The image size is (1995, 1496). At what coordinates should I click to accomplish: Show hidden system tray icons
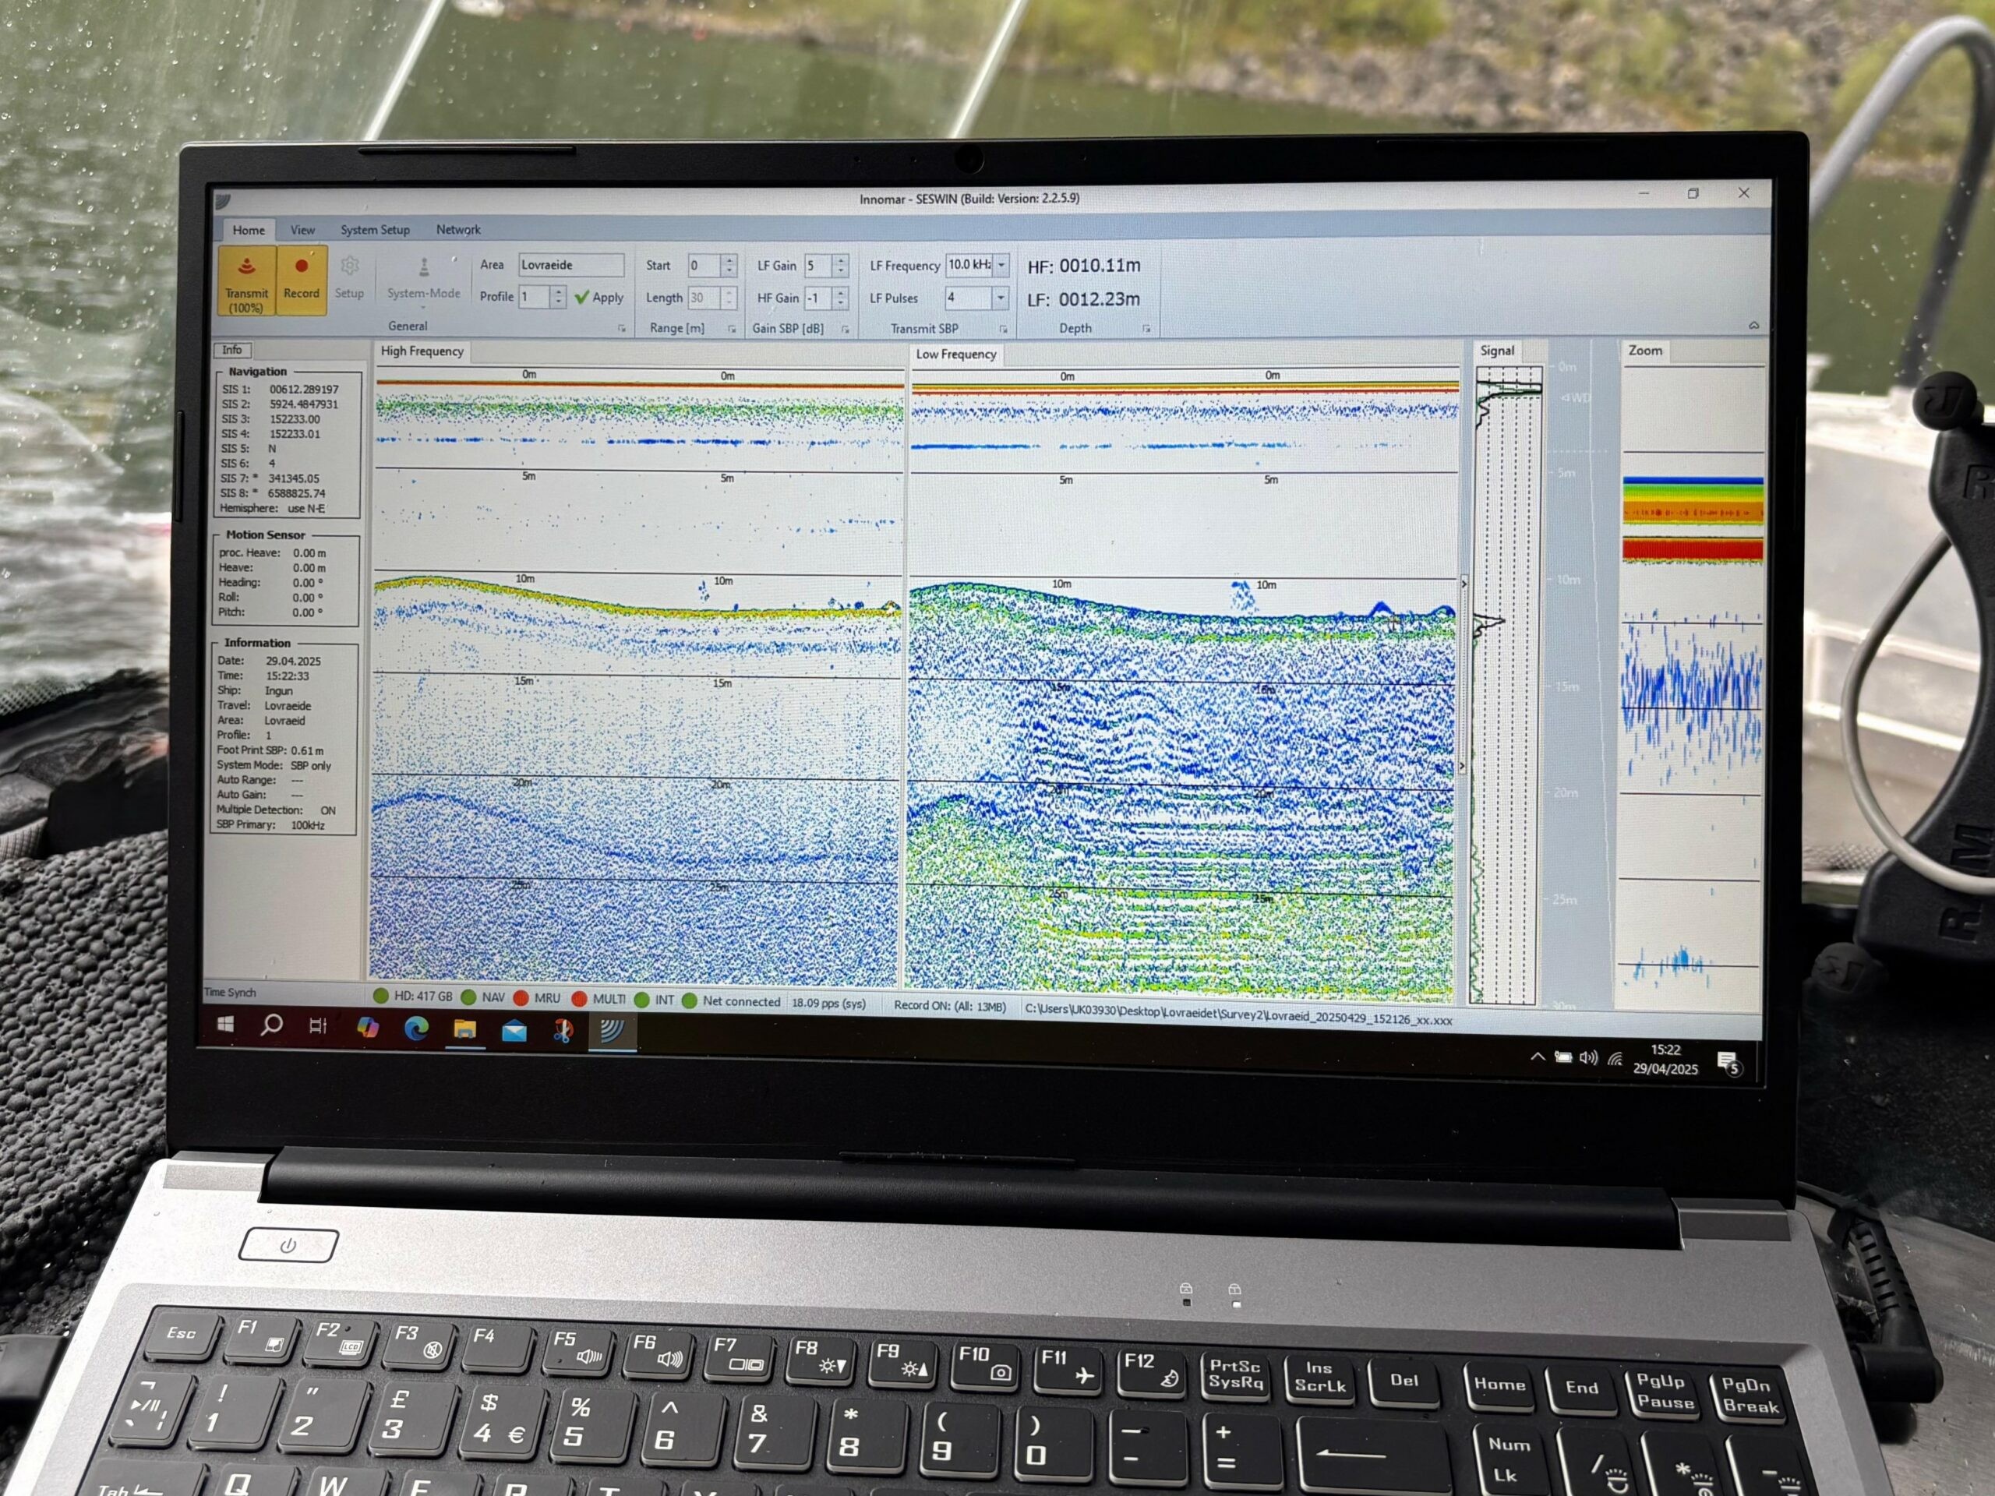(x=1538, y=1057)
